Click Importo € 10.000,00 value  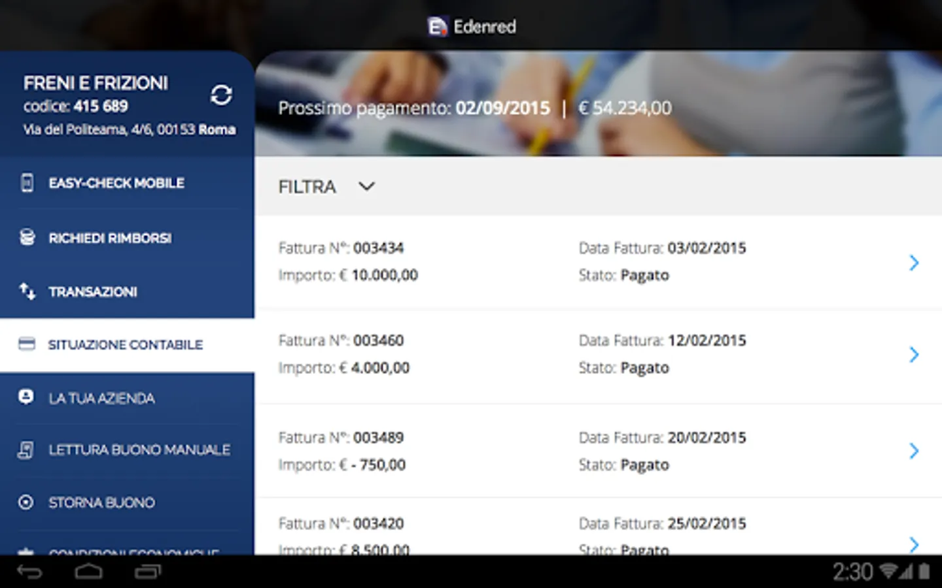pos(348,275)
